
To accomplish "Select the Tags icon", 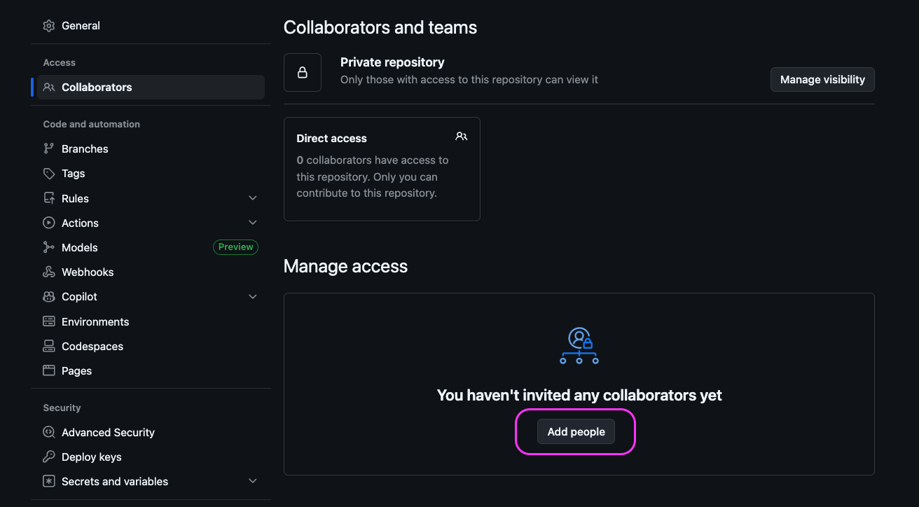I will 48,173.
